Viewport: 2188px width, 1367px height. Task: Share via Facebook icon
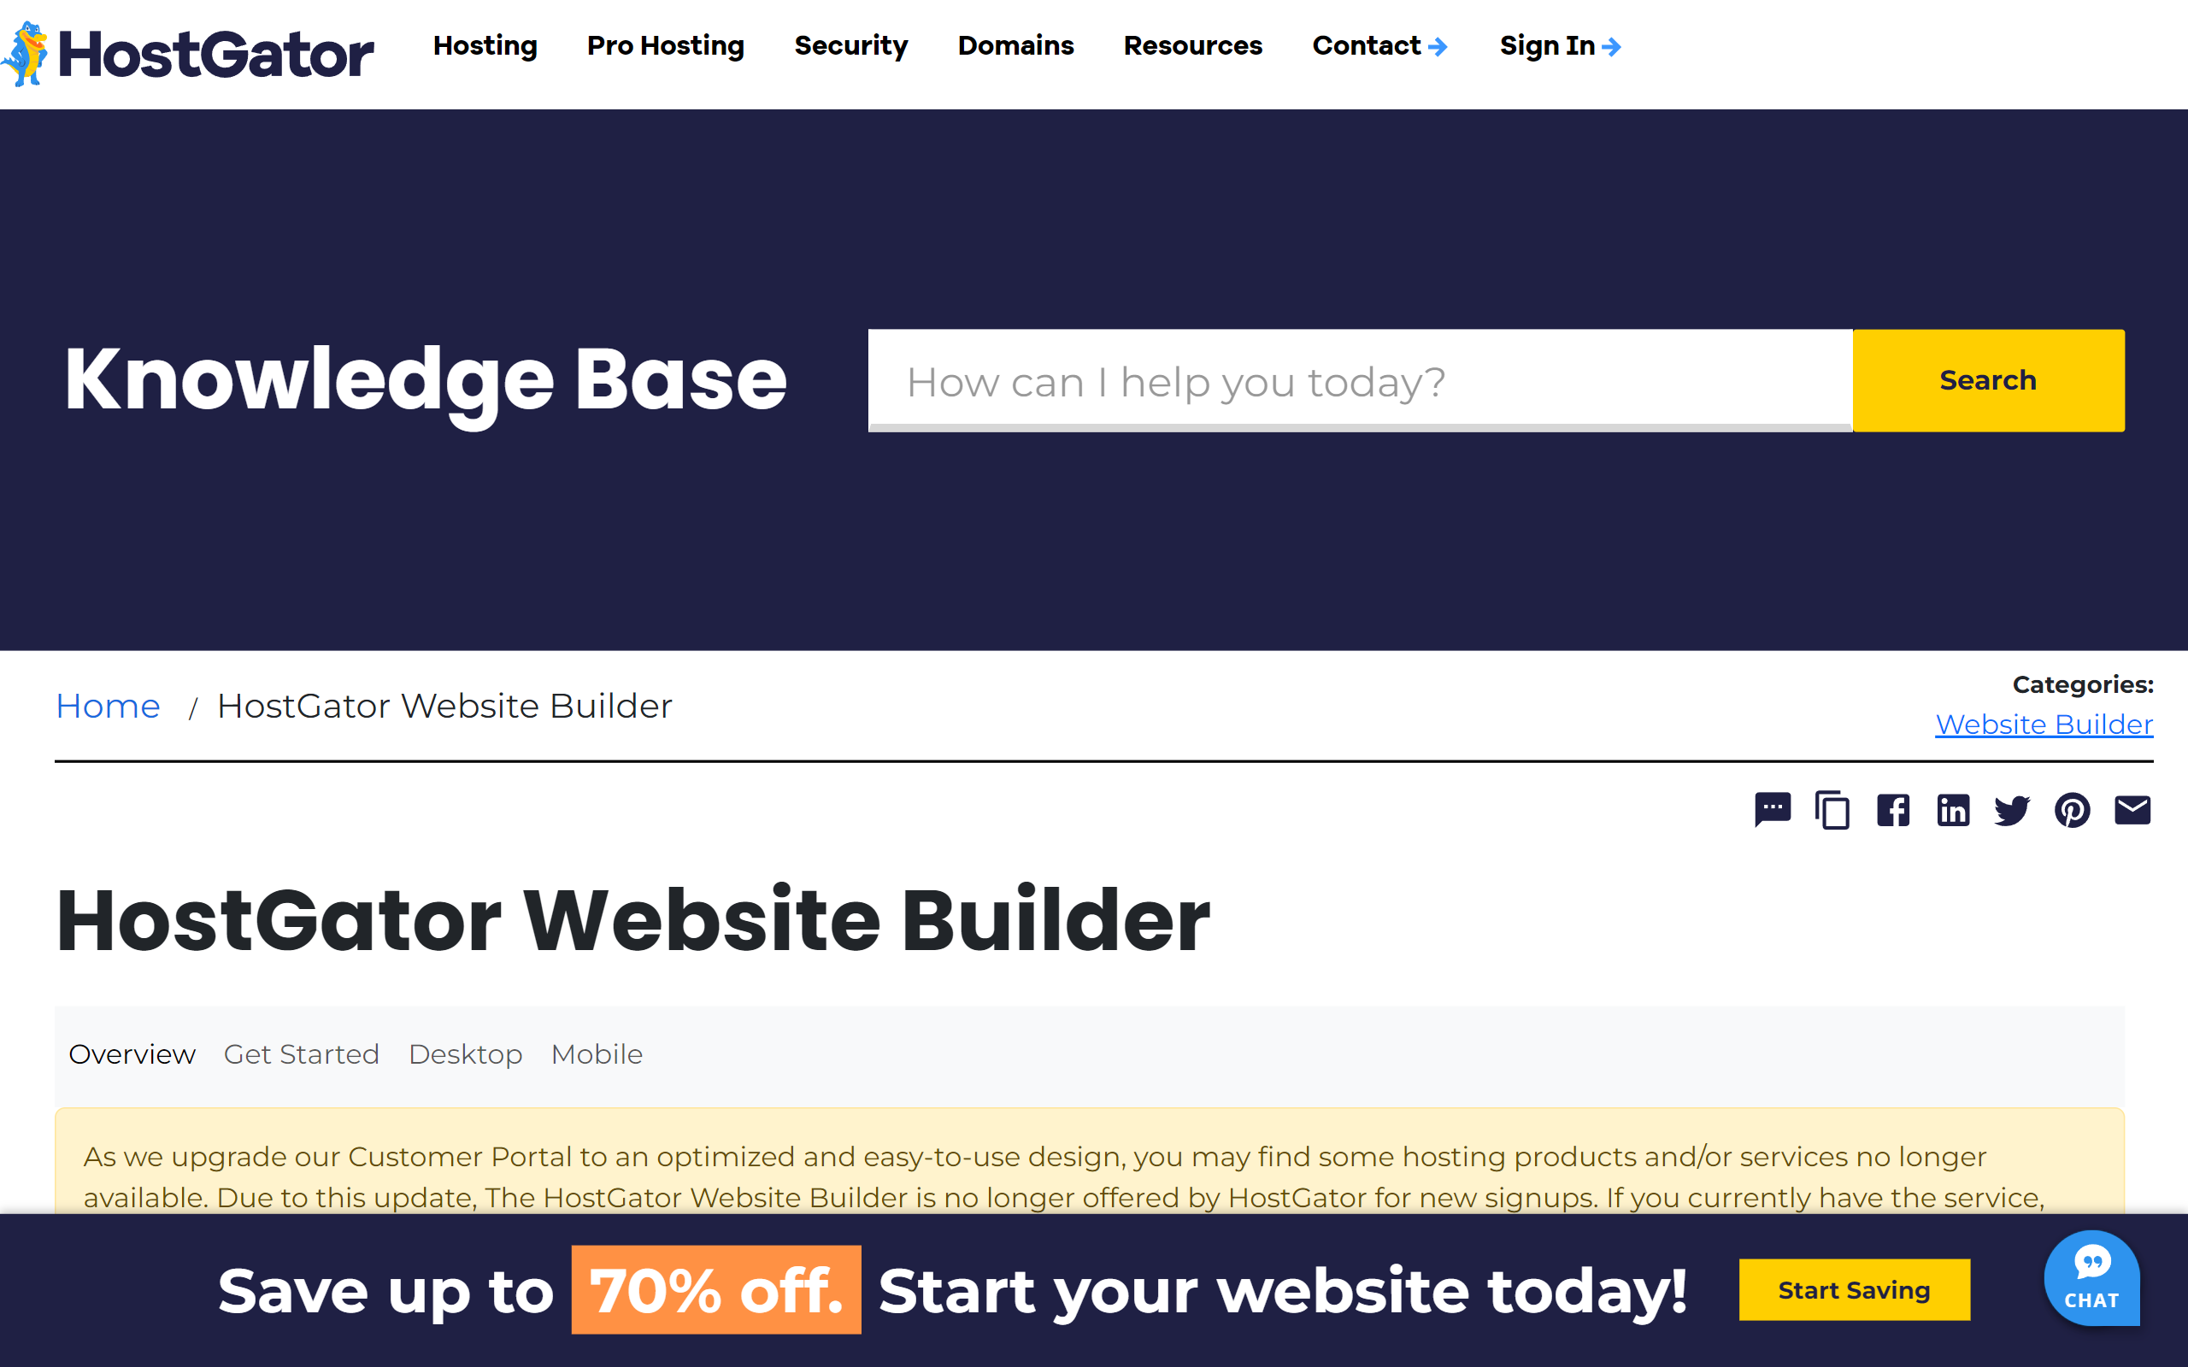click(1891, 809)
